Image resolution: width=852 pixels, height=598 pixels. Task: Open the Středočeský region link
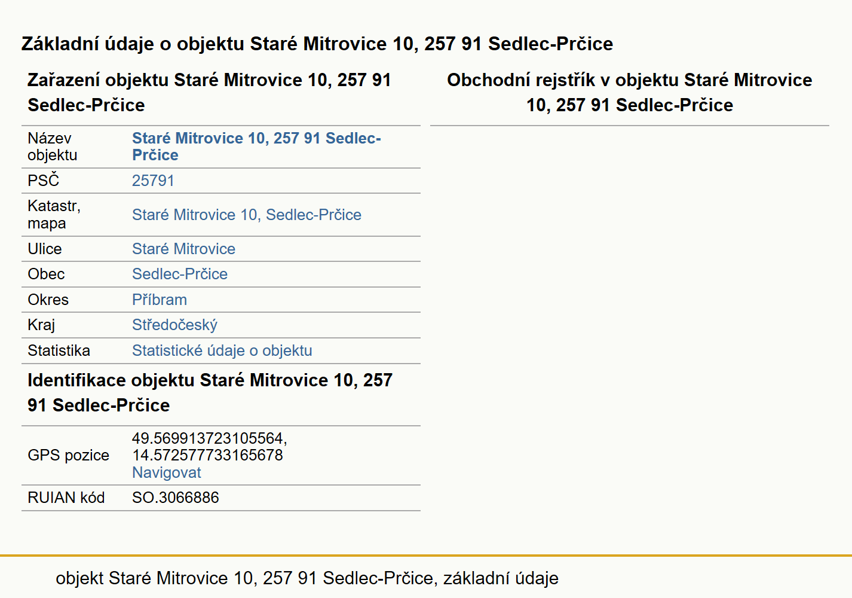pos(174,325)
